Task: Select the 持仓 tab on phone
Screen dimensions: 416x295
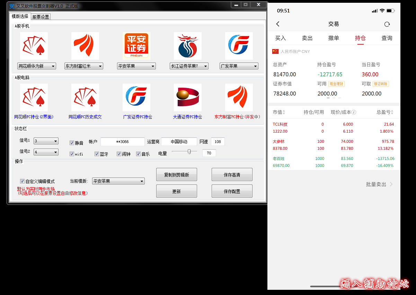Action: (360, 38)
